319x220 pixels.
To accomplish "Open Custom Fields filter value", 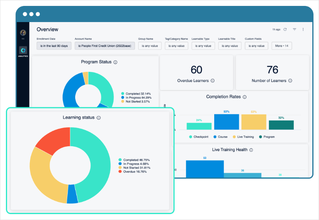I will coord(256,46).
